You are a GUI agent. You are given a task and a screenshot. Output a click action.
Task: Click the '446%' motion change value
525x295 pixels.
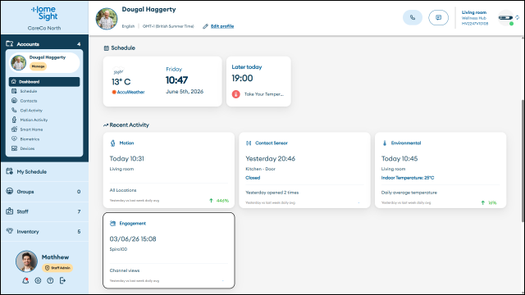222,201
